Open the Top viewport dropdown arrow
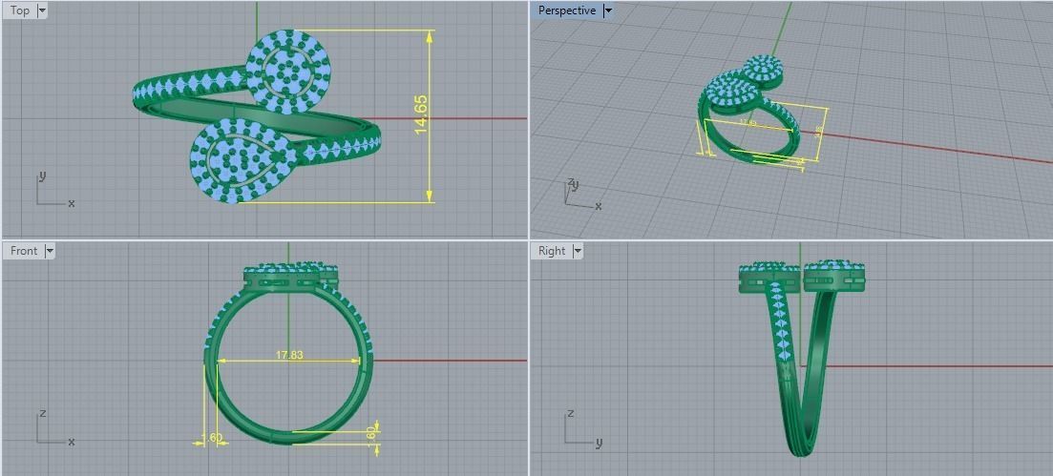Image resolution: width=1053 pixels, height=476 pixels. tap(42, 10)
